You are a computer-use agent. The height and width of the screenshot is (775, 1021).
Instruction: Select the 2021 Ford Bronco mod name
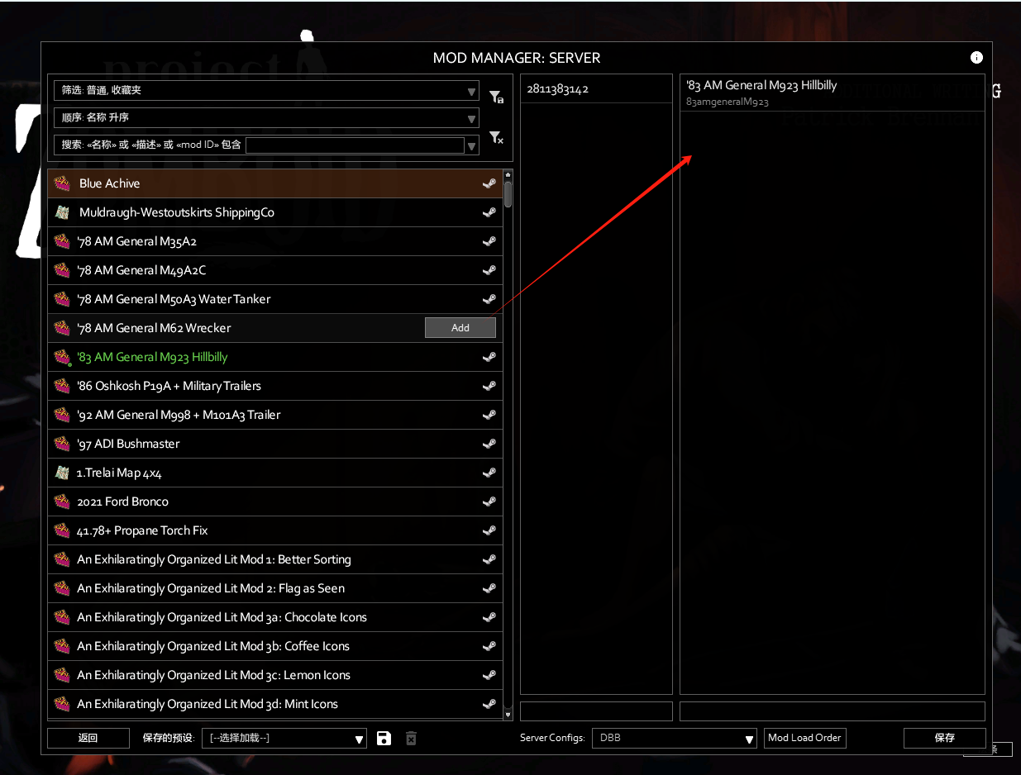(x=122, y=502)
